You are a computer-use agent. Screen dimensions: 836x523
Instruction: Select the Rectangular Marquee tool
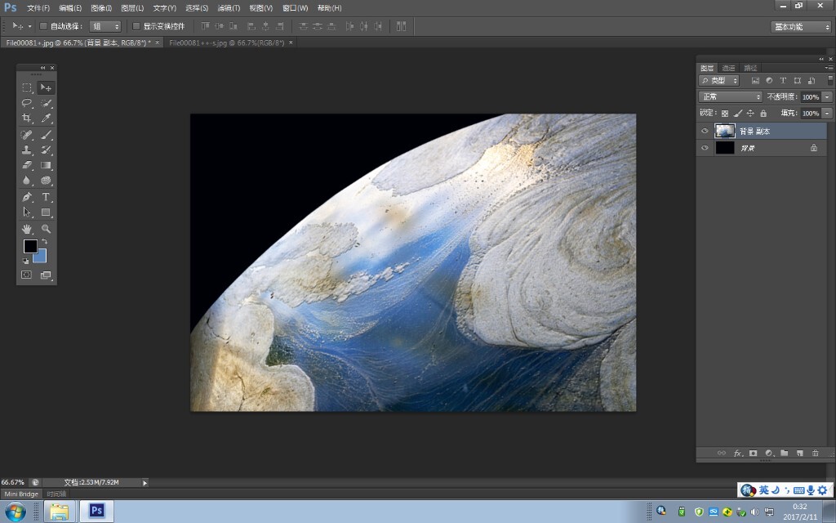27,87
